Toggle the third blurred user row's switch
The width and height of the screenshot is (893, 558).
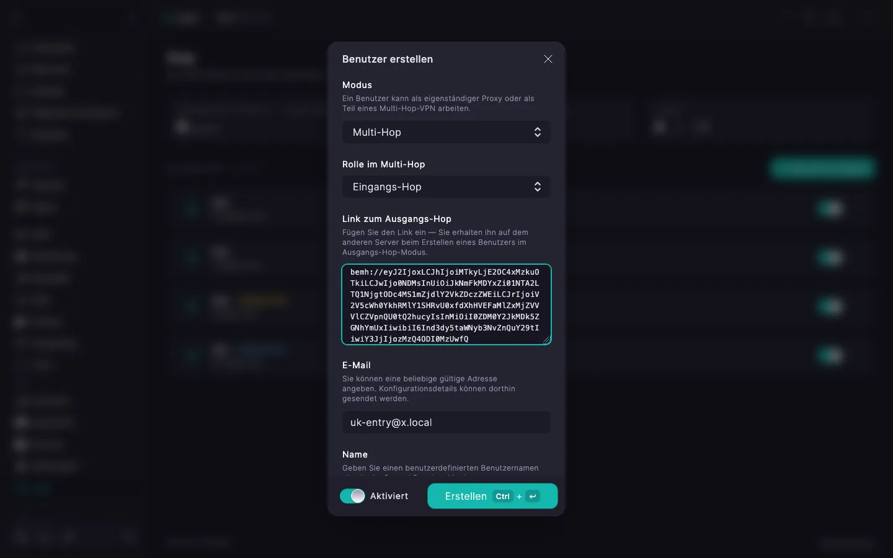tap(830, 306)
